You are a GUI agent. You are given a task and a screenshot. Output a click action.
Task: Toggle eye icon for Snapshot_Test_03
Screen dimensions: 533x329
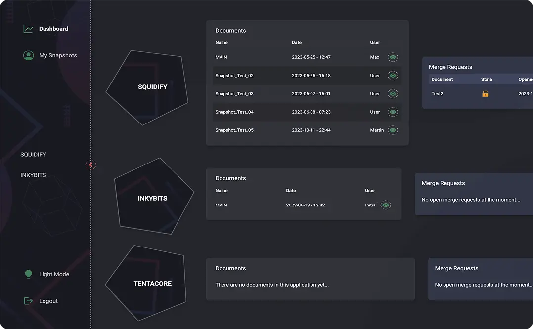coord(393,94)
